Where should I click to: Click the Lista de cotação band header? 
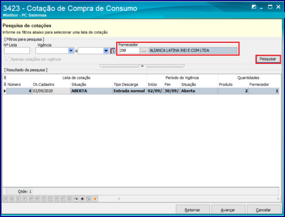point(77,78)
